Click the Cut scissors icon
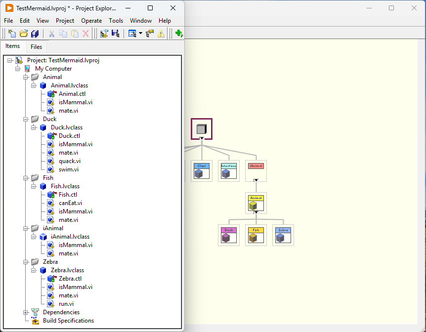This screenshot has width=426, height=332. pos(51,34)
